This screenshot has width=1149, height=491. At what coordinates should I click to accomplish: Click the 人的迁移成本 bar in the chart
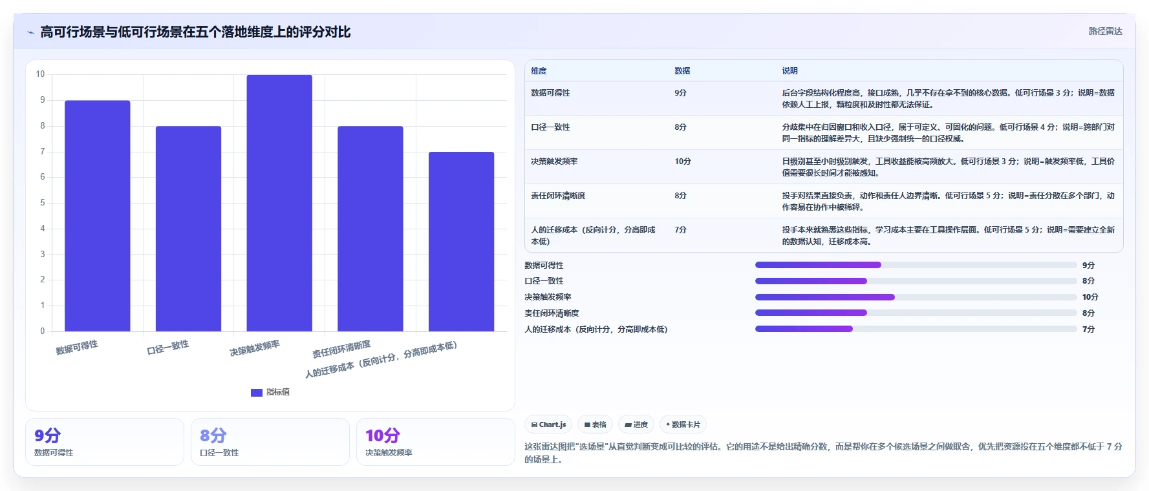[x=461, y=242]
